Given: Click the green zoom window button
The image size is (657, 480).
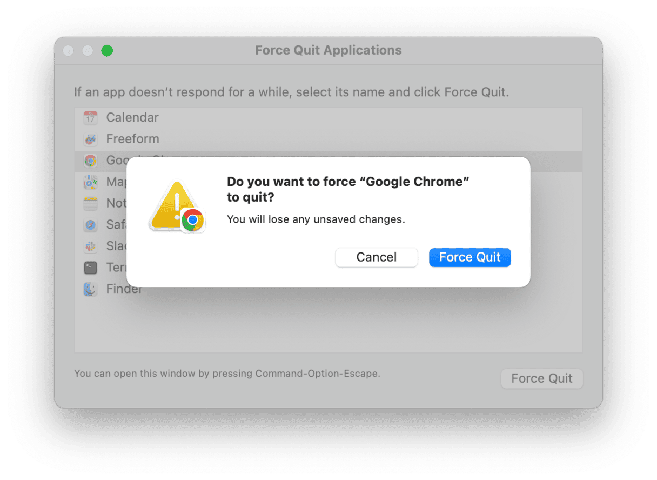Looking at the screenshot, I should (107, 51).
